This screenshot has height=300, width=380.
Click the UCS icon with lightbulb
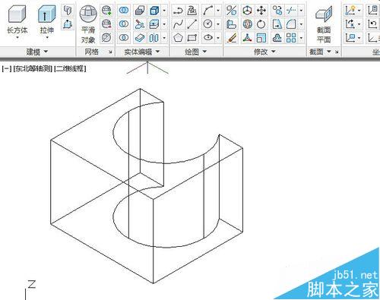[350, 11]
